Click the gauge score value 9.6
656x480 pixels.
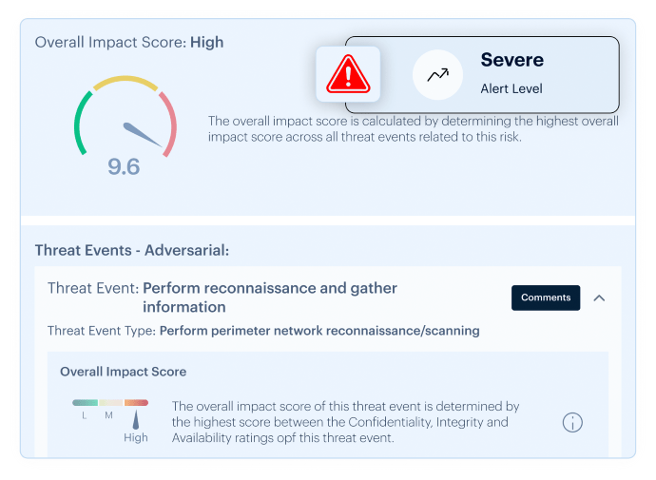(124, 167)
